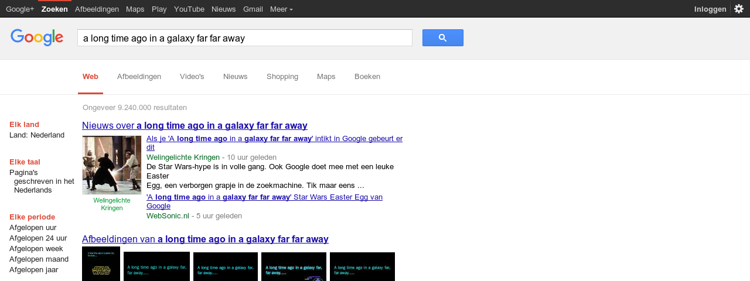The height and width of the screenshot is (281, 750).
Task: Click the Welingelichte Kringen caption under thumbnail
Action: [112, 204]
